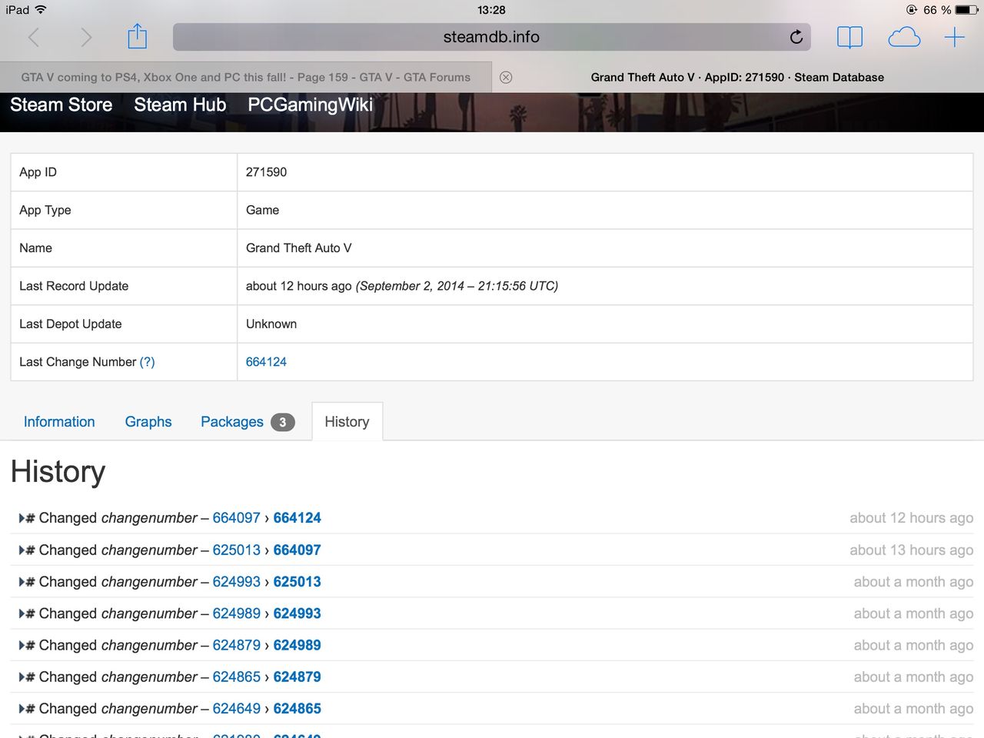The width and height of the screenshot is (984, 738).
Task: Select the name value Grand Theft Auto V
Action: point(298,248)
